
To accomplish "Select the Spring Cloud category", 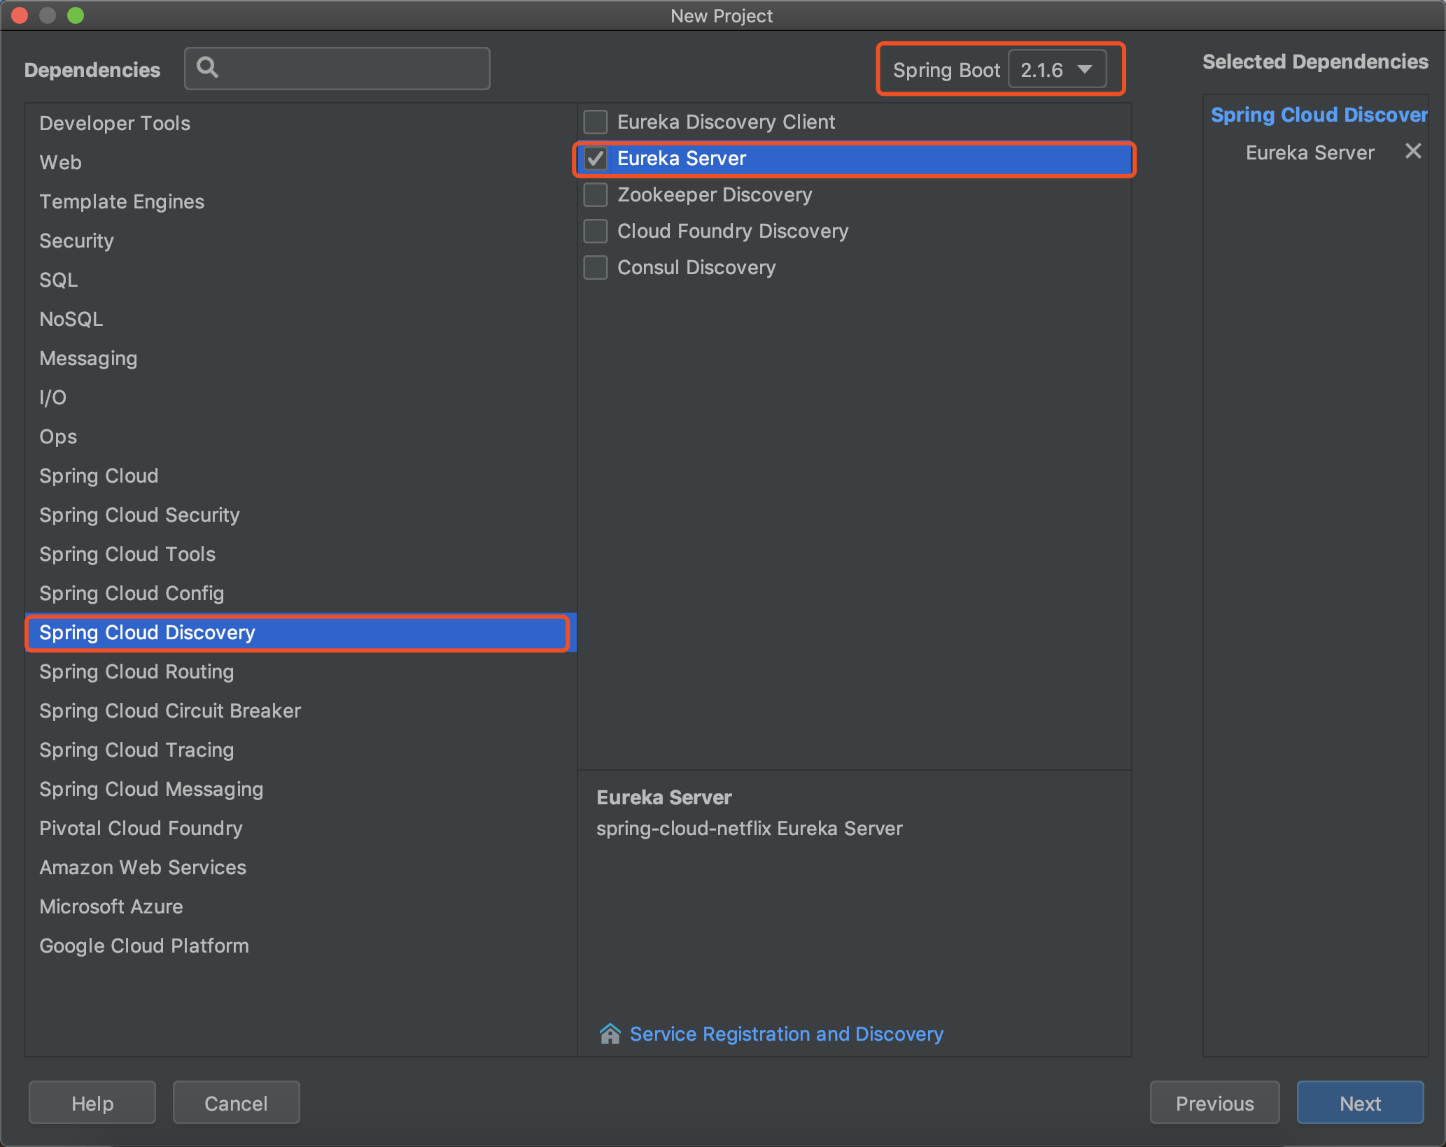I will coord(300,476).
